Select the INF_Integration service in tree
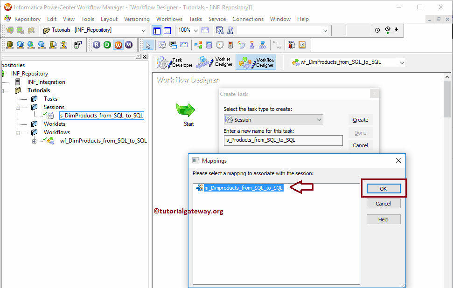This screenshot has width=453, height=288. [x=46, y=82]
